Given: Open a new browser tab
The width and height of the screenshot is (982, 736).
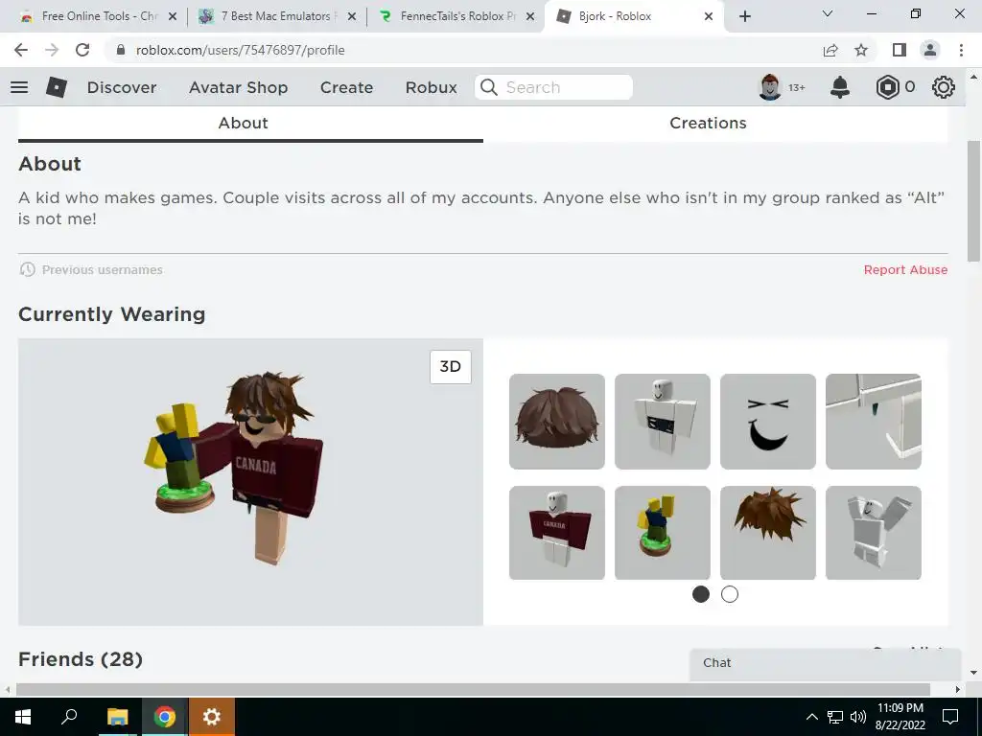Looking at the screenshot, I should click(x=744, y=16).
